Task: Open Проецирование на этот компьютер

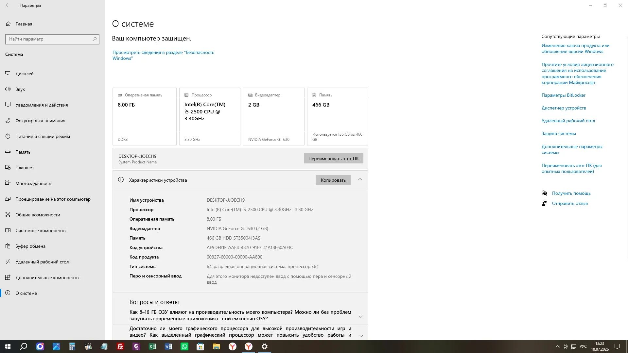Action: point(52,199)
